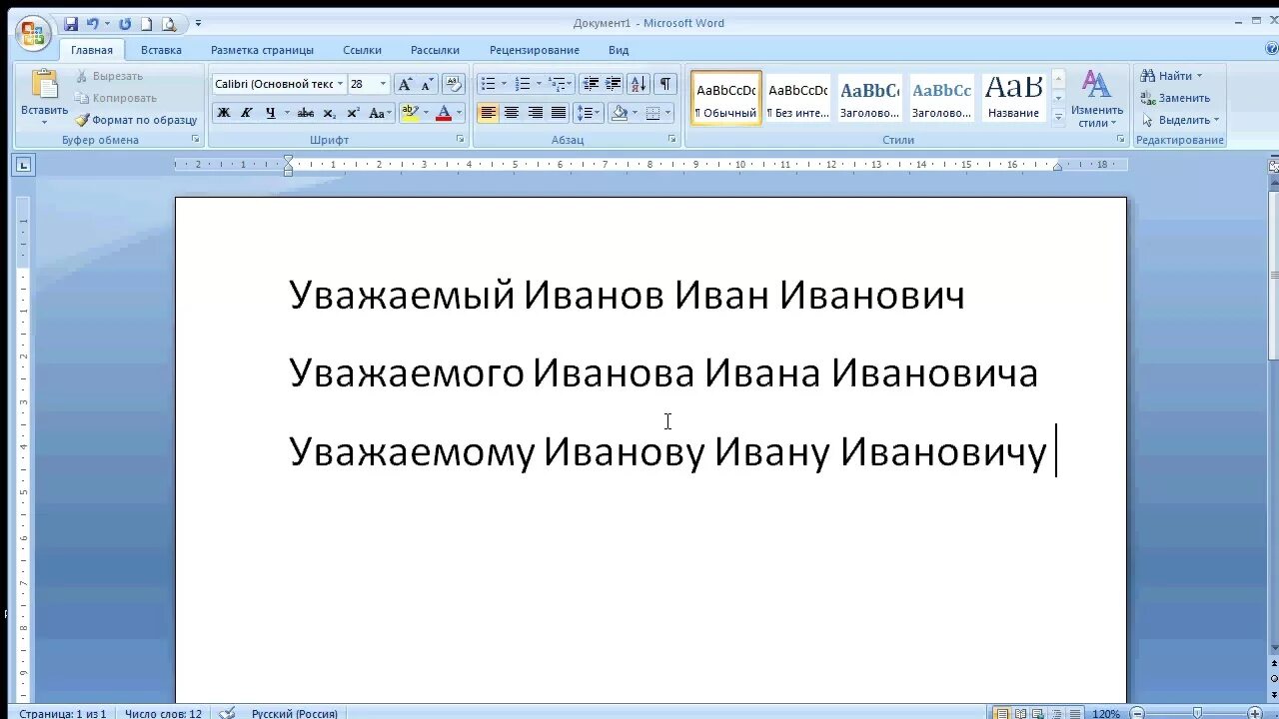
Task: Open the Office button menu
Action: click(33, 34)
